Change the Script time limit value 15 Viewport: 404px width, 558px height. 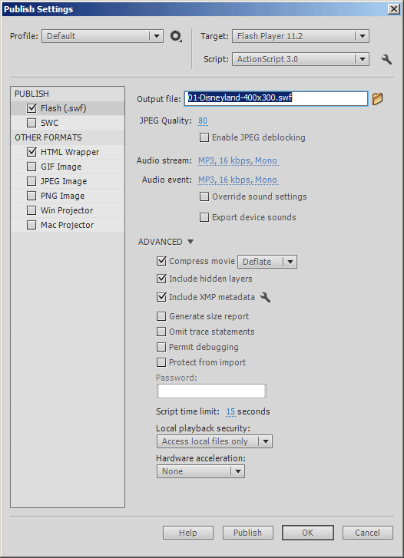(x=230, y=411)
